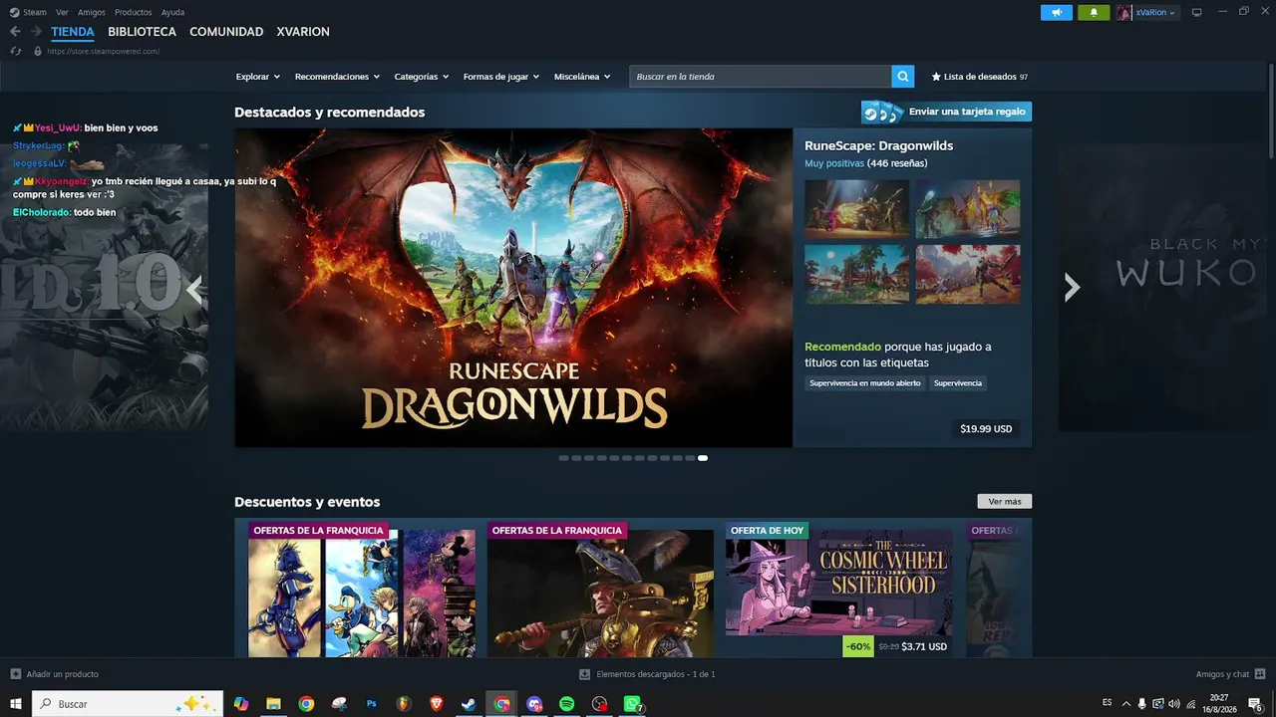This screenshot has width=1276, height=717.
Task: Show the next featured game
Action: coord(1072,288)
